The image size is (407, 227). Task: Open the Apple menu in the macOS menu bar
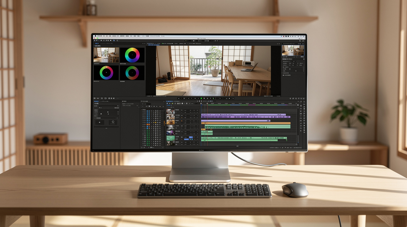[x=95, y=36]
